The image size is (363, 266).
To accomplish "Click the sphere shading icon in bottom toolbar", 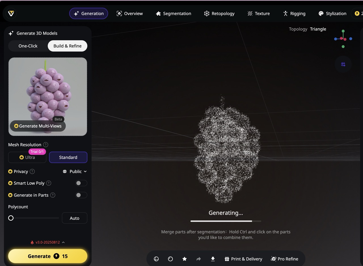I will (156, 259).
